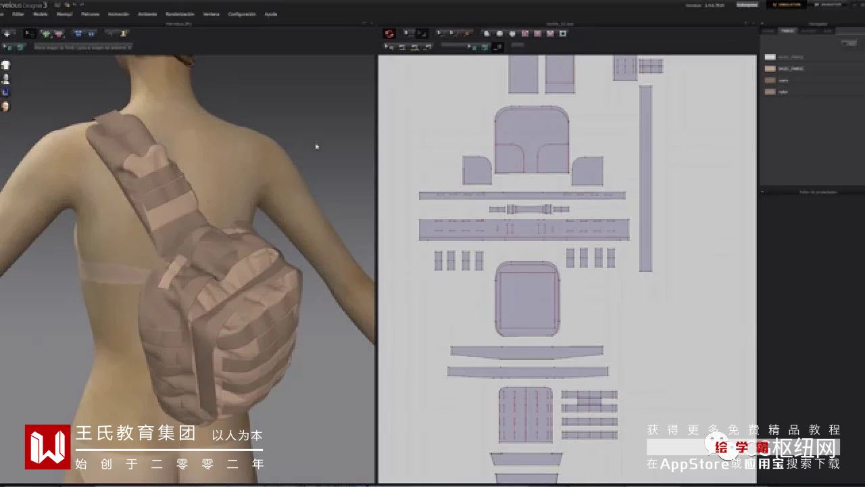Viewport: 865px width, 487px height.
Task: Click the white down-arrow Simulate icon
Action: pyautogui.click(x=7, y=33)
